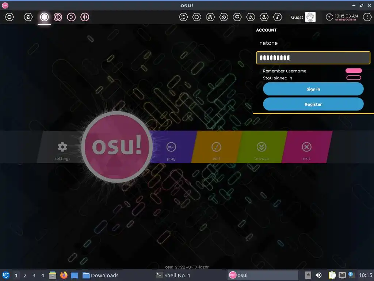Screen dimensions: 374x281
Task: Click the Sign in button
Action: (x=313, y=89)
